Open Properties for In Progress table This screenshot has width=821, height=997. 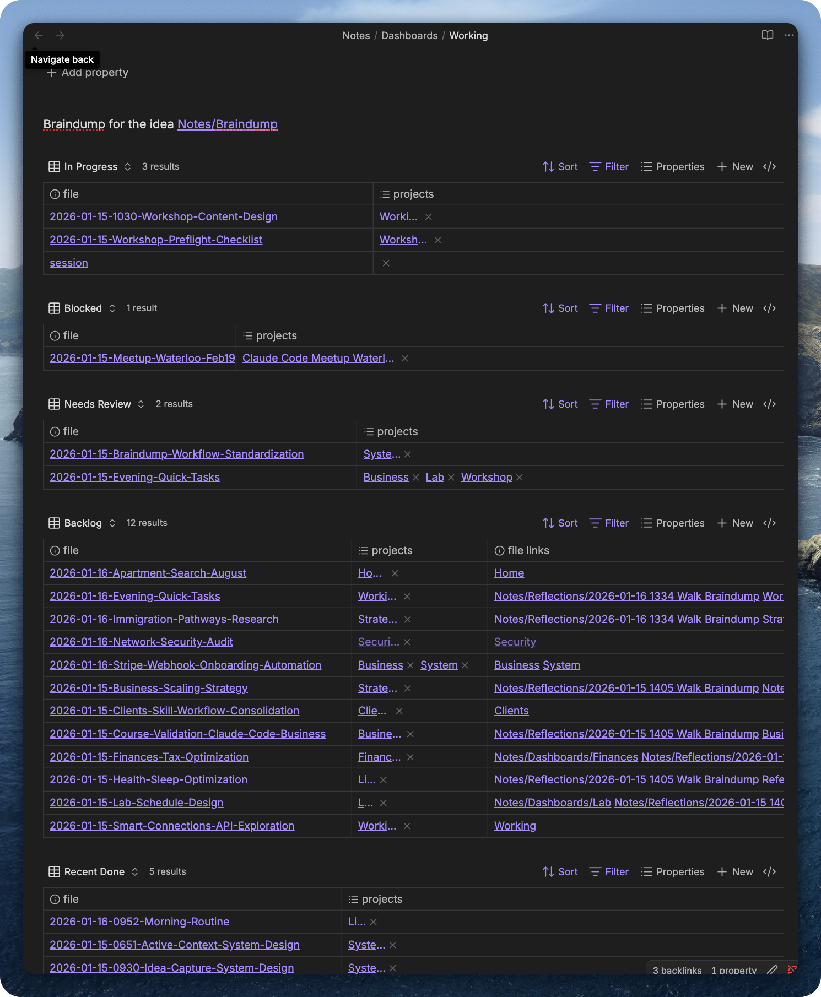[x=673, y=167]
